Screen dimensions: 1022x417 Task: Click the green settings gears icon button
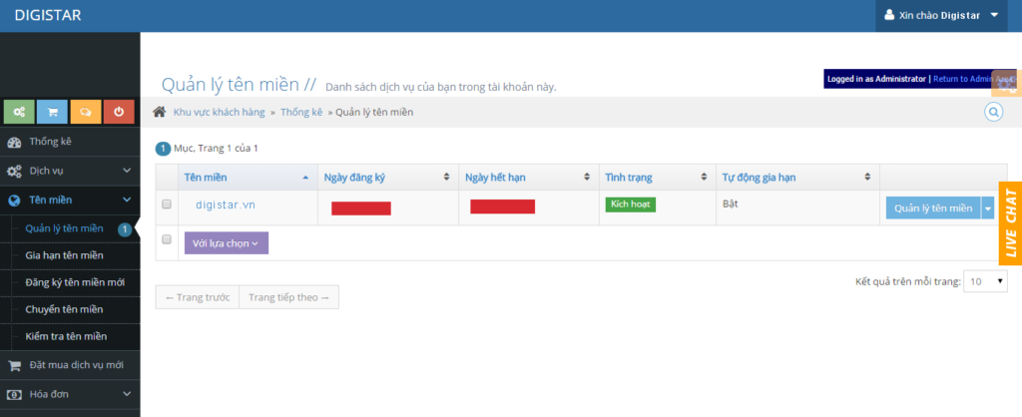(20, 112)
